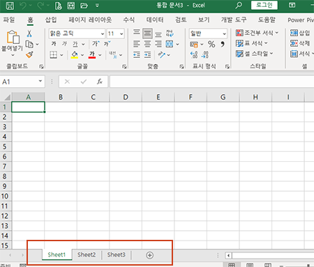Switch to the 삽입 ribbon tab
The image size is (314, 267).
coord(51,20)
